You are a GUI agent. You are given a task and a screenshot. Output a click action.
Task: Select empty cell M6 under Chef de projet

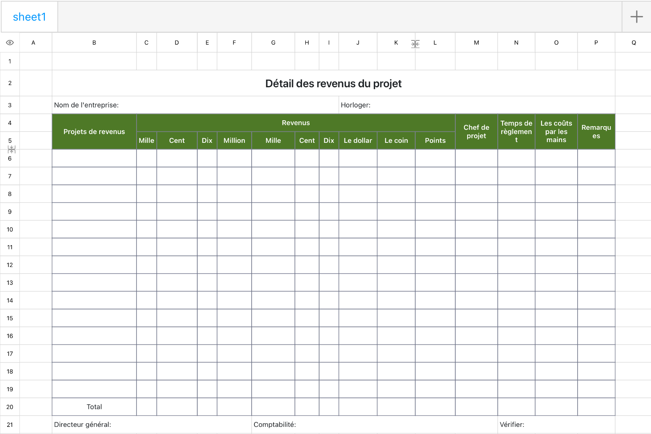(x=476, y=158)
